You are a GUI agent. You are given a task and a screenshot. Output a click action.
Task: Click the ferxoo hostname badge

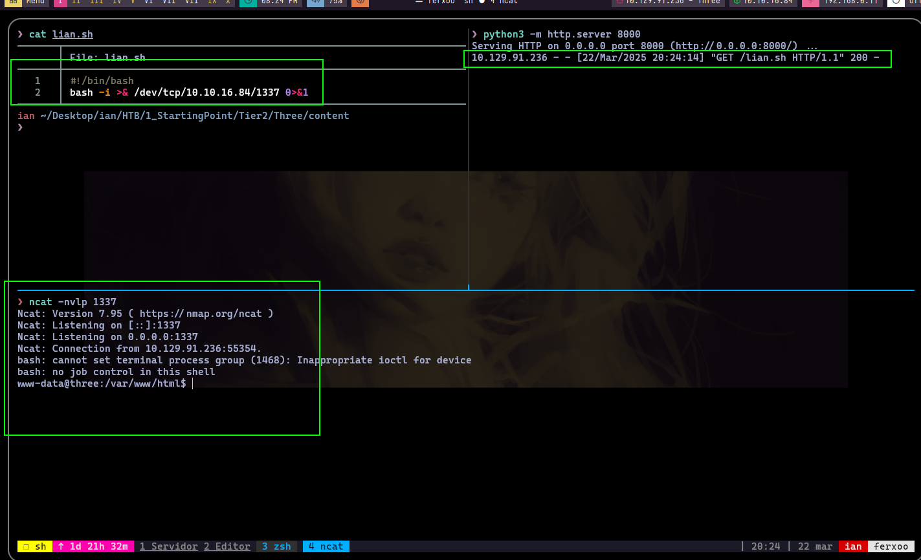[x=891, y=546]
